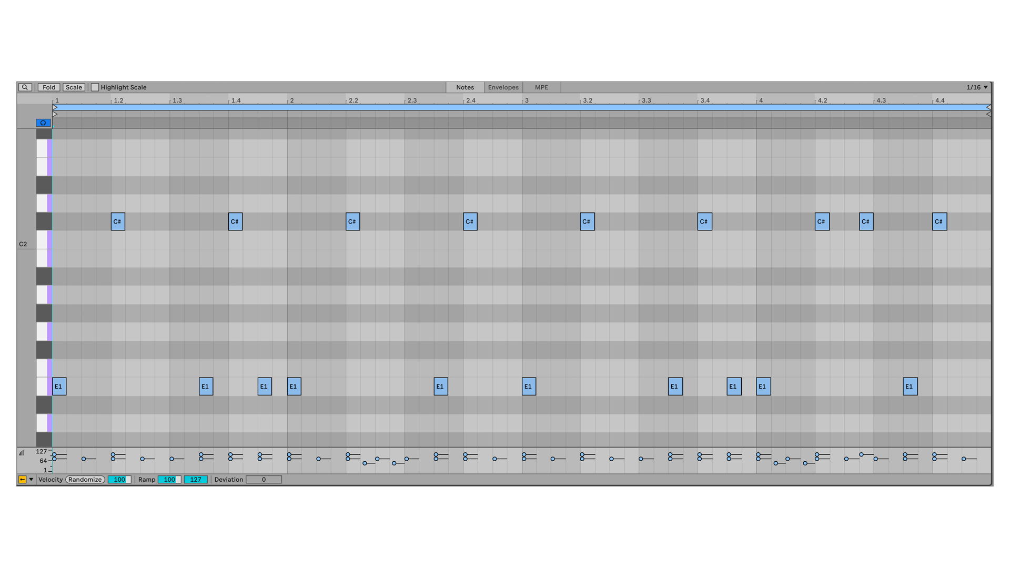Screen dimensions: 1010x568
Task: Click the magnifier zoom icon
Action: pos(25,87)
